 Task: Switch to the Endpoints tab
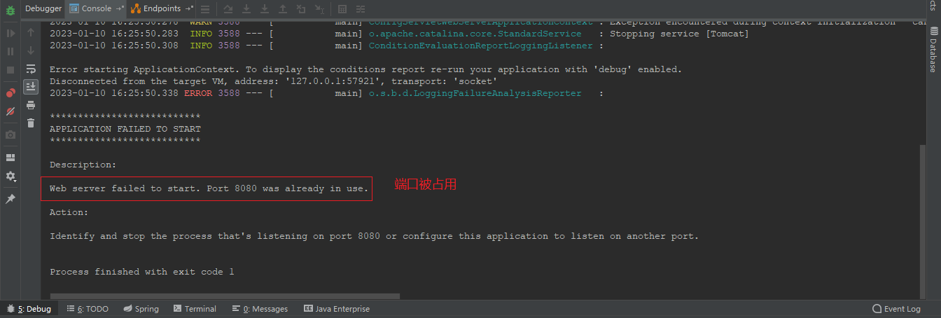pos(162,8)
